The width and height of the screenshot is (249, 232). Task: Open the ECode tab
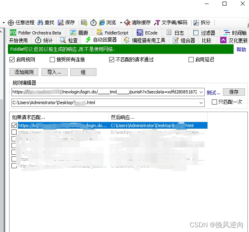[x=147, y=32]
